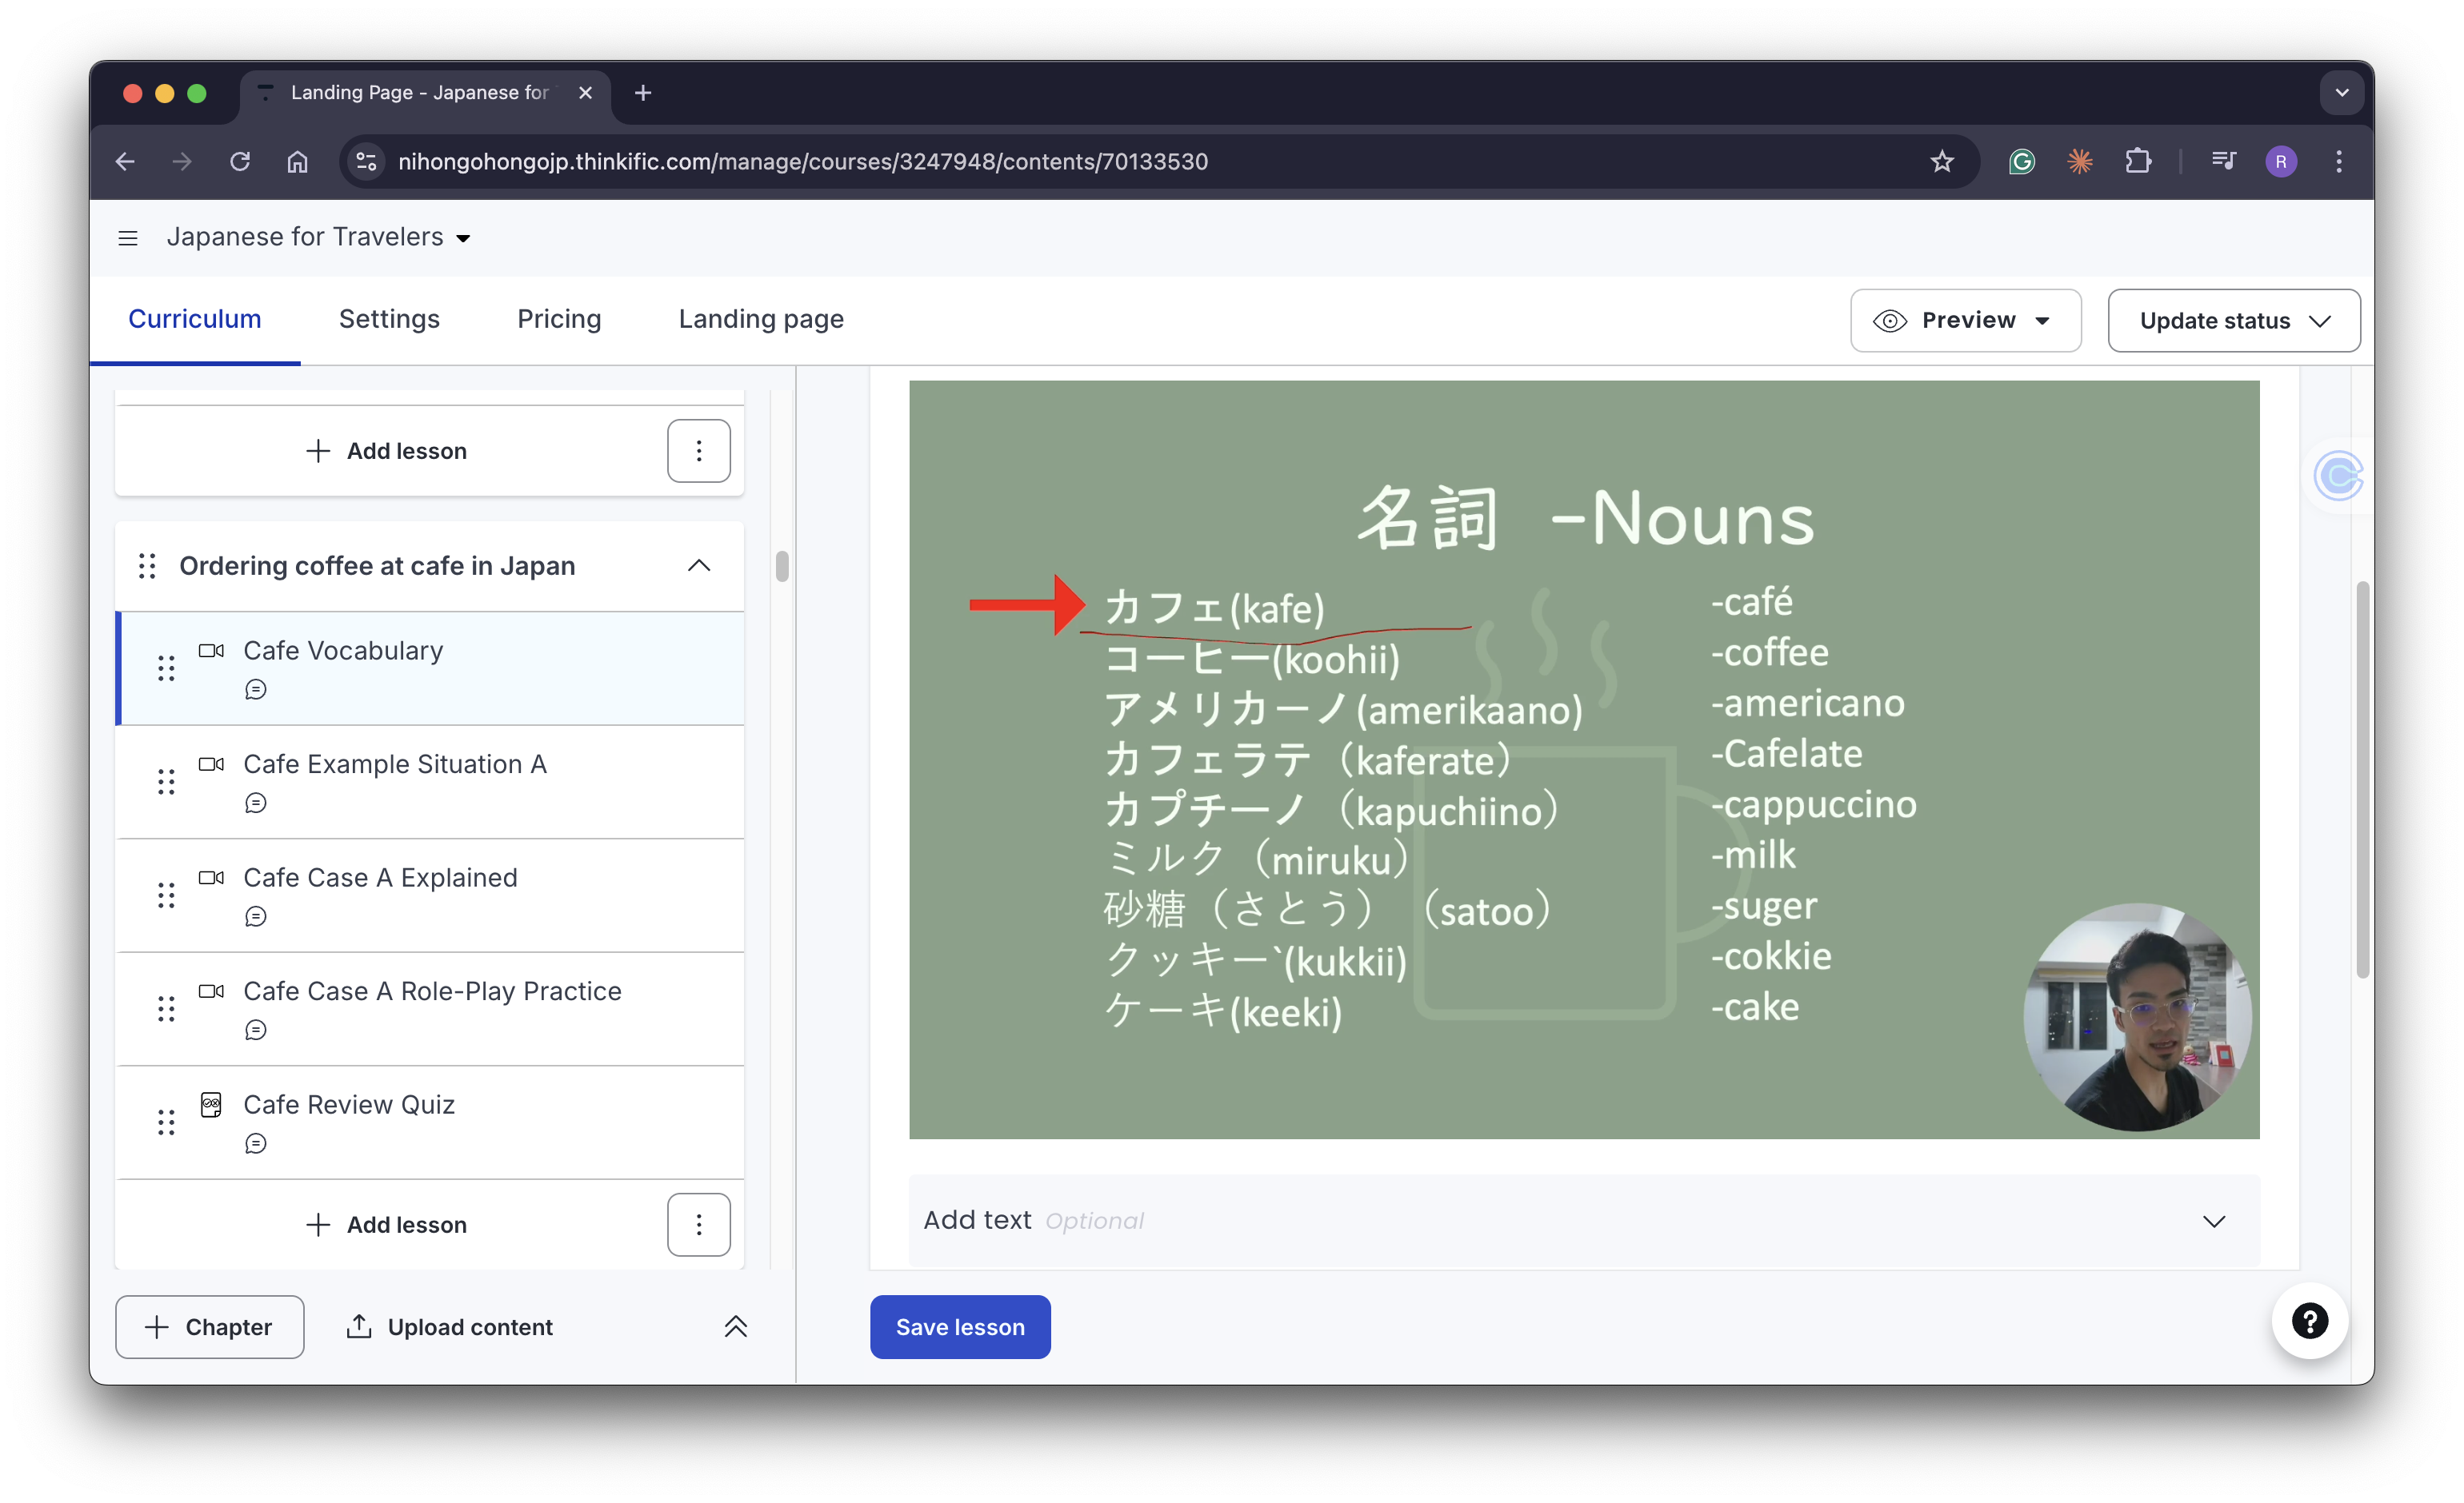Click the help question mark icon
Viewport: 2464px width, 1503px height.
tap(2310, 1321)
